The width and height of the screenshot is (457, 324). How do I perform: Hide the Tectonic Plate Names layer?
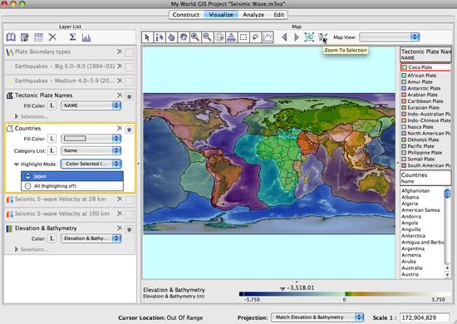[x=129, y=96]
